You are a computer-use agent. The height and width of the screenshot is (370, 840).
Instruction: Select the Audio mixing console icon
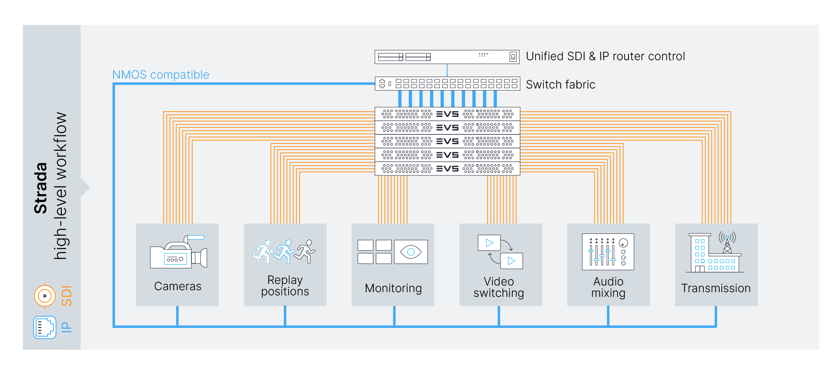coord(608,252)
